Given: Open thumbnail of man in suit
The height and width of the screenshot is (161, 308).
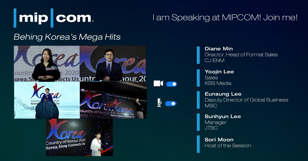Looking at the screenshot, I should click(x=113, y=64).
